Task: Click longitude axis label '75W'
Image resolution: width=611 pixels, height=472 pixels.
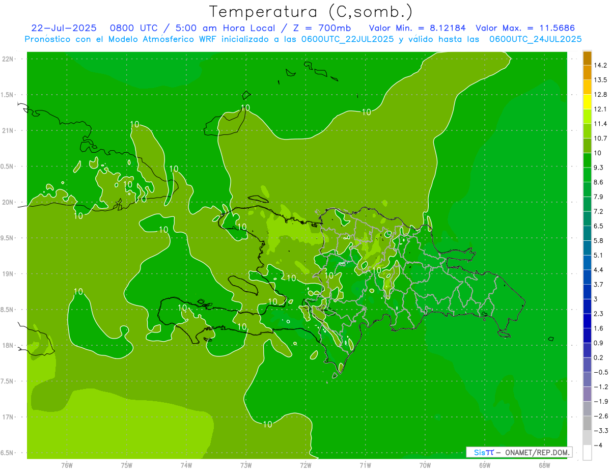Action: click(127, 465)
